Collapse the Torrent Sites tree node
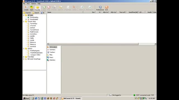 click(x=23, y=21)
